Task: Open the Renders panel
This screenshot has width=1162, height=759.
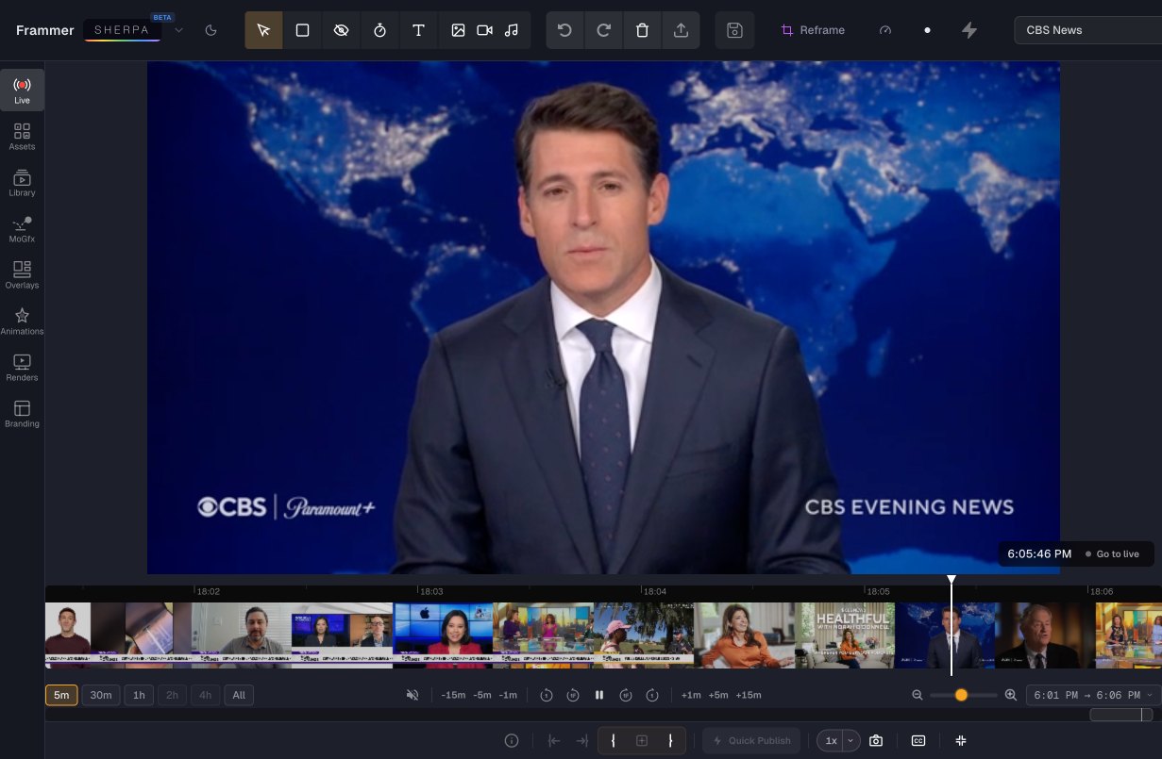Action: [22, 368]
